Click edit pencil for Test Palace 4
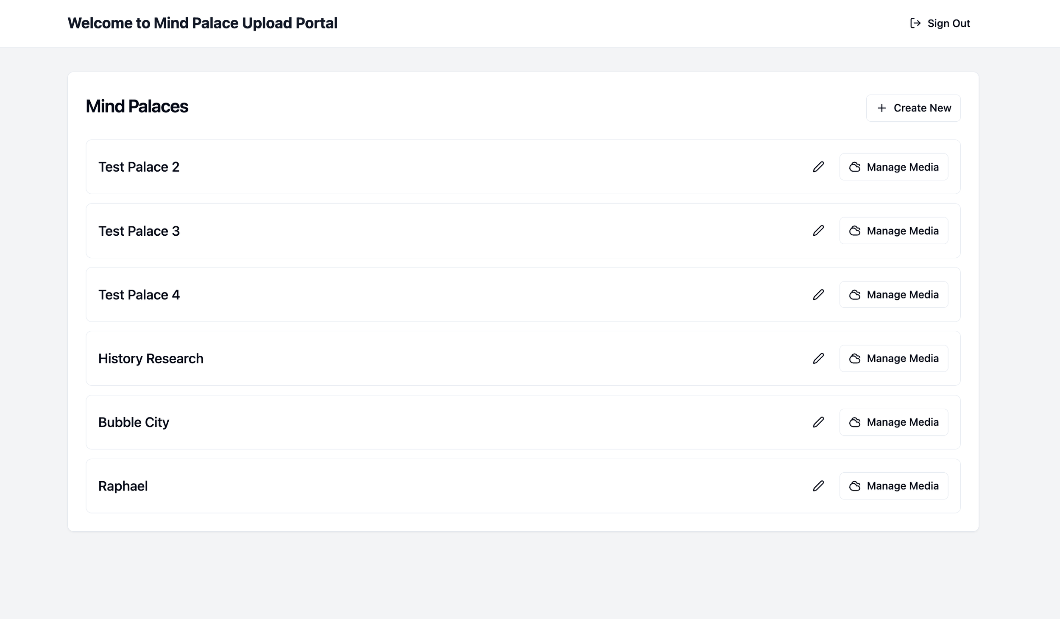 818,295
